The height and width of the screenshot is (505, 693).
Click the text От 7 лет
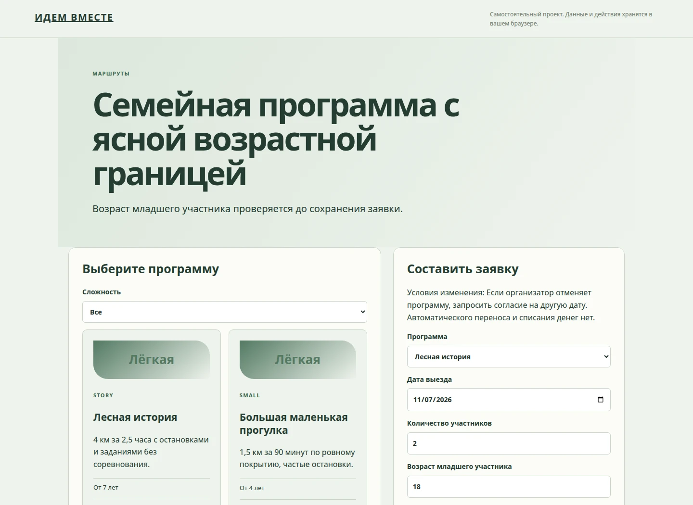click(106, 487)
